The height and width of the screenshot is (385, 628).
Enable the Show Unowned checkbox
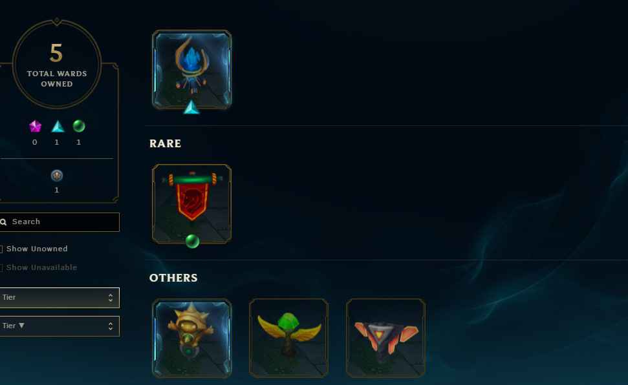[1, 249]
